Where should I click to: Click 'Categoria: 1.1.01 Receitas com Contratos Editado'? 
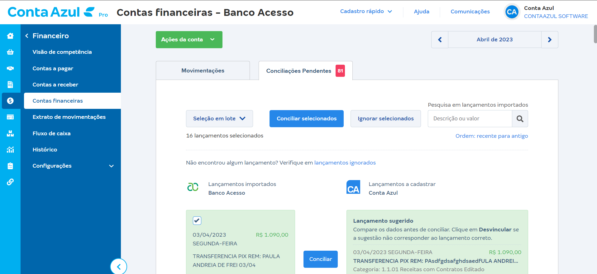click(419, 269)
